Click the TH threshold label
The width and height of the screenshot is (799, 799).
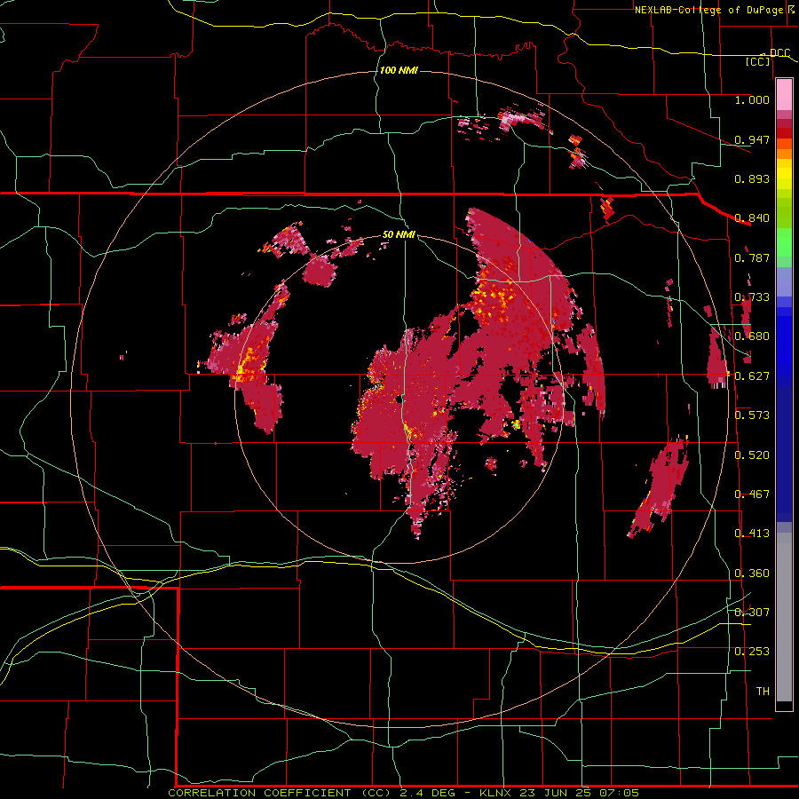(763, 692)
